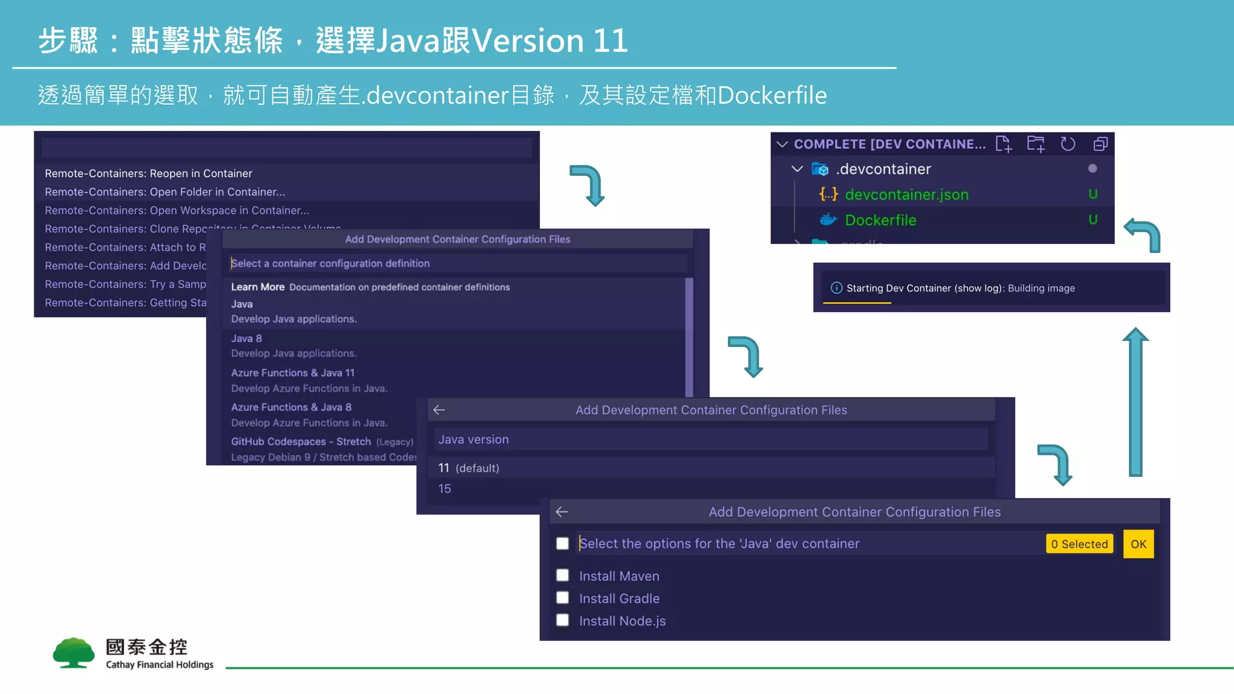Collapse the COMPLETE [DEV CONTAINER] section

(782, 145)
